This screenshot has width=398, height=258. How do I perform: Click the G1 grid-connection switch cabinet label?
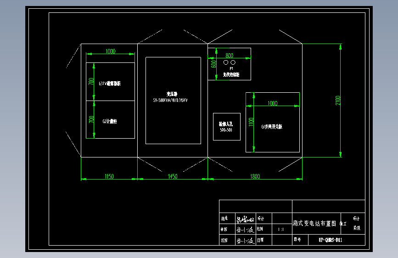click(x=272, y=126)
